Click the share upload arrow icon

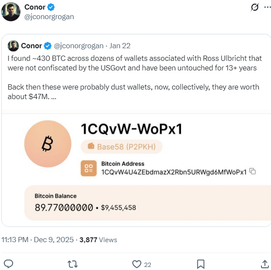[264, 264]
